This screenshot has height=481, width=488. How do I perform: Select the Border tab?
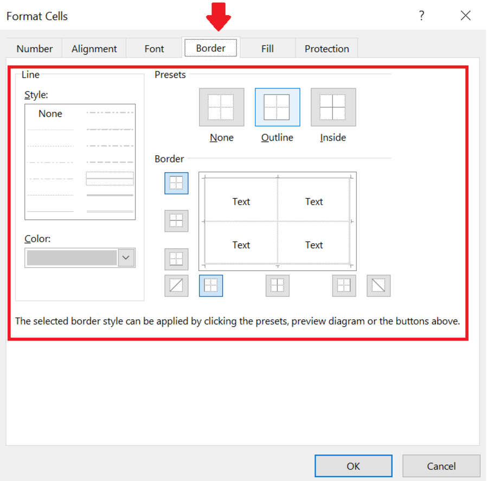[211, 48]
